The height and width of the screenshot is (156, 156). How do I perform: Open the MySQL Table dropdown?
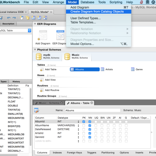pyautogui.click(x=30, y=30)
